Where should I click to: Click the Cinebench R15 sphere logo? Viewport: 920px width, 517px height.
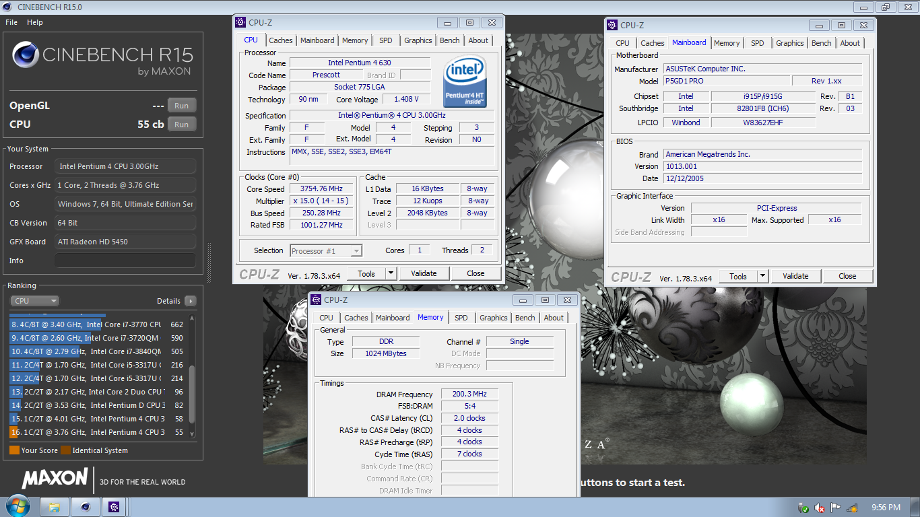click(26, 55)
